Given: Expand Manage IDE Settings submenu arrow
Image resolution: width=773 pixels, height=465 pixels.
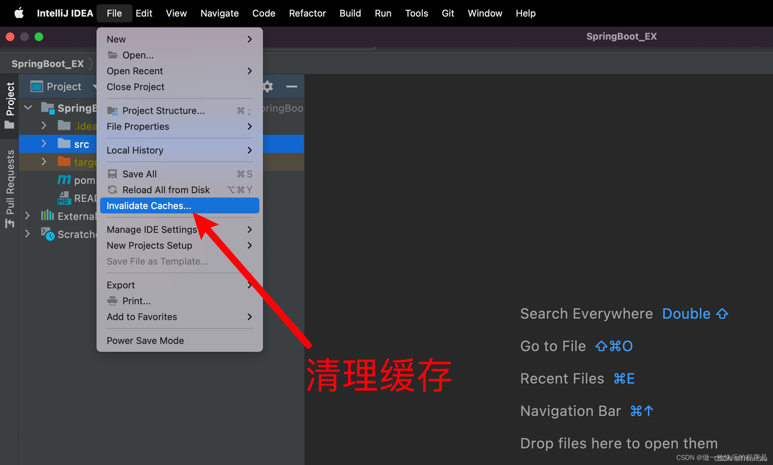Looking at the screenshot, I should [x=250, y=230].
